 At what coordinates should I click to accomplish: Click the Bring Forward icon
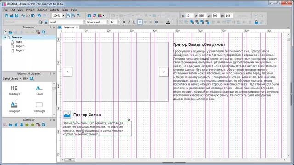click(x=202, y=22)
